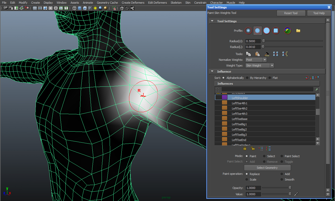Enable wireframe on shaded cube icon

85,8
